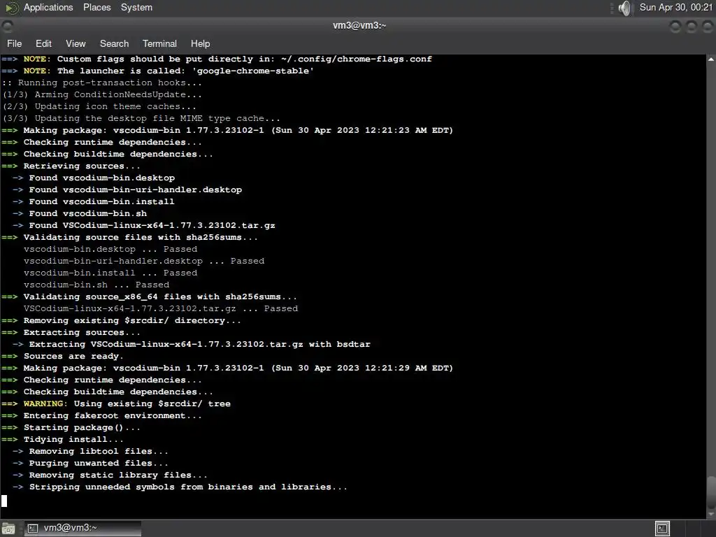Click 'Found vscodium-bin.install' line
The image size is (716, 537).
(x=94, y=201)
